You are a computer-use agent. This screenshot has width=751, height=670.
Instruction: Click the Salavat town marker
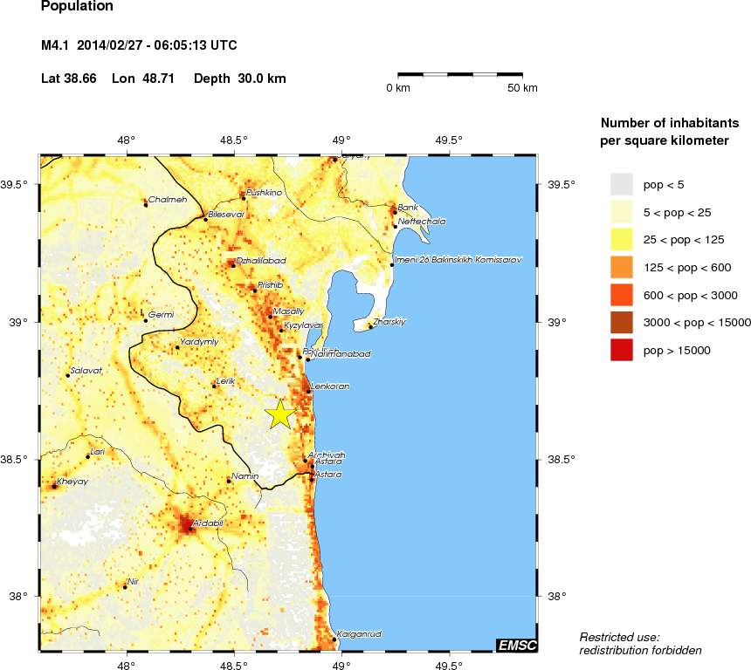coord(67,375)
